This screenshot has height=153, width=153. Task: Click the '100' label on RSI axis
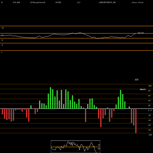point(2,28)
